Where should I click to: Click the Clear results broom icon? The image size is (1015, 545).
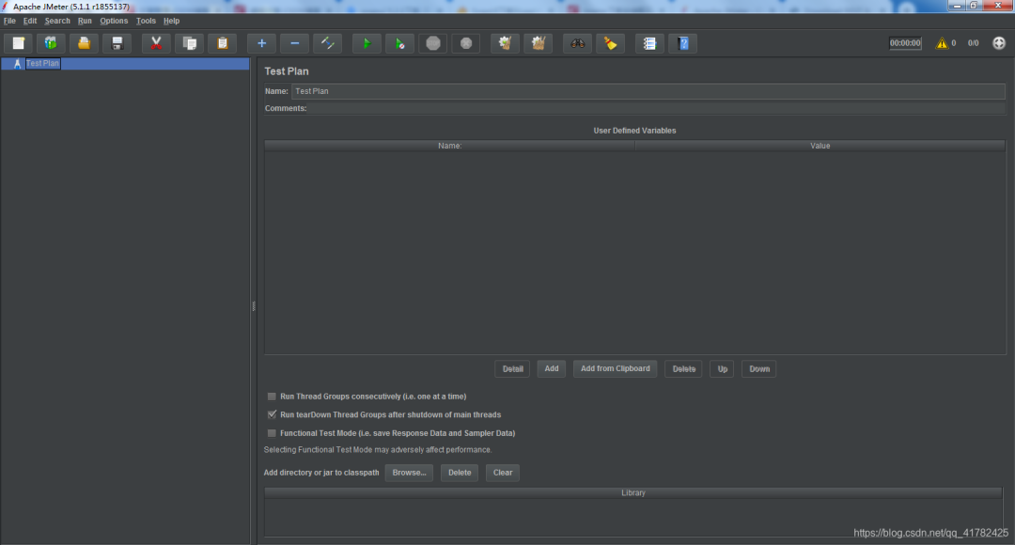pos(505,43)
